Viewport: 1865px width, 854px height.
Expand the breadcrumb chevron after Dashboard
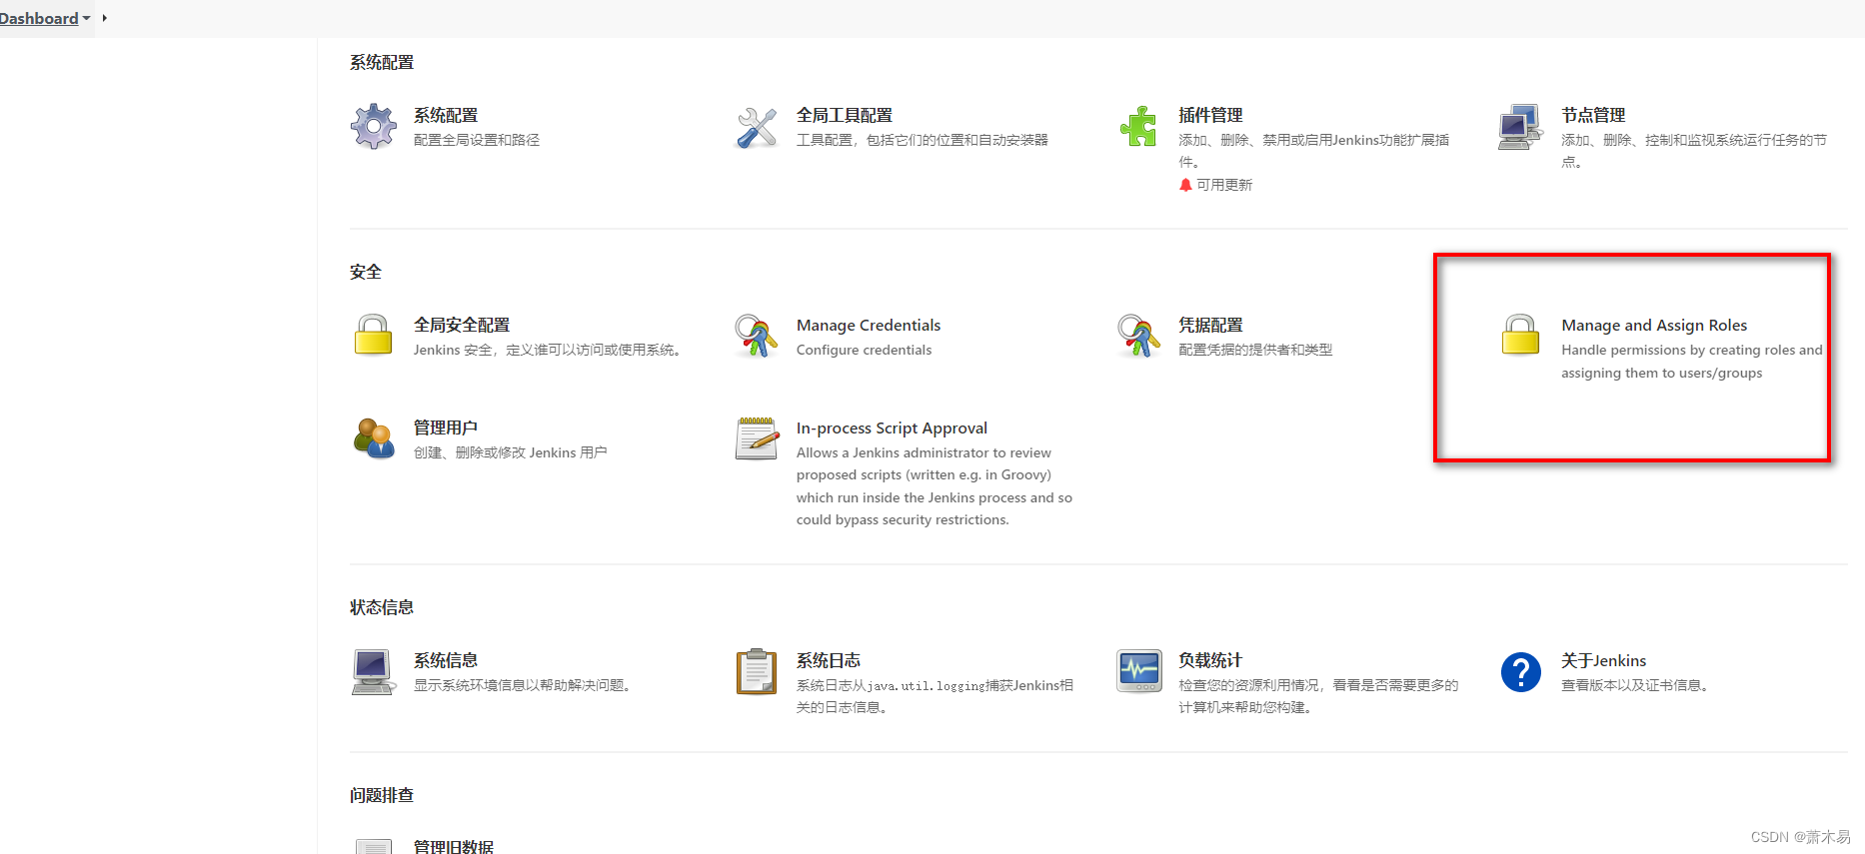[105, 18]
